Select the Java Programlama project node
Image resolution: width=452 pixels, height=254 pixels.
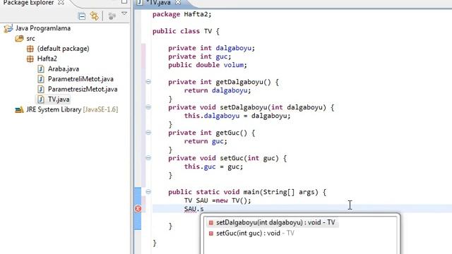(x=43, y=28)
